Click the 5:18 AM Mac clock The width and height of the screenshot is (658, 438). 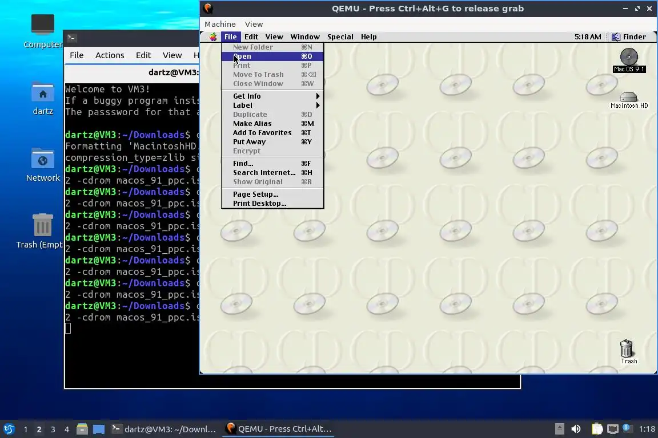[588, 37]
